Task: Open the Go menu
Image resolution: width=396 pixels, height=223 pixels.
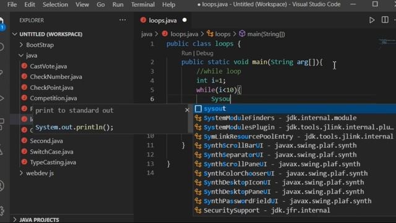Action: [100, 4]
